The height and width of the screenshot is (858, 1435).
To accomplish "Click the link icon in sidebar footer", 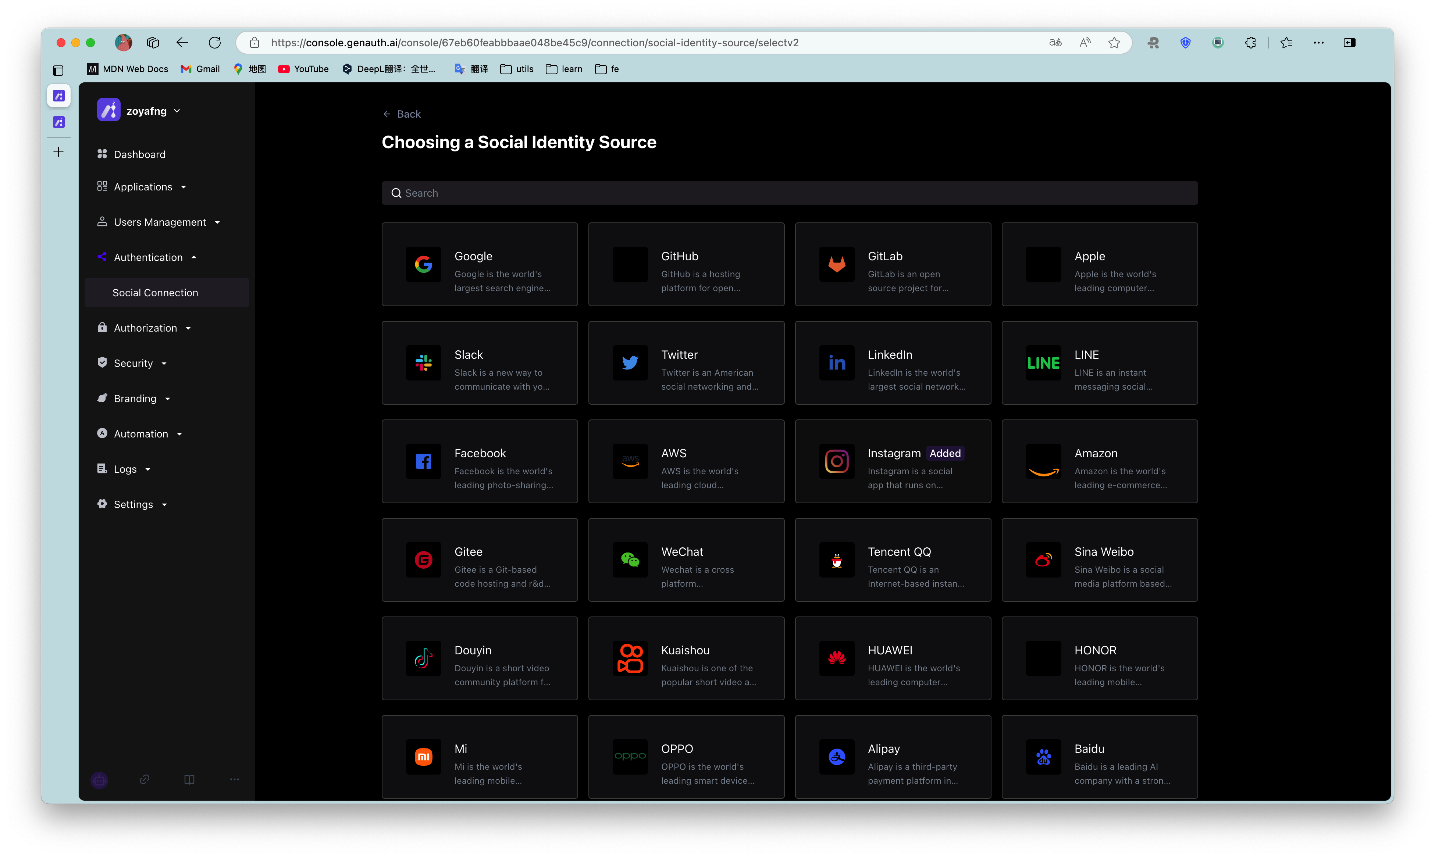I will tap(145, 779).
